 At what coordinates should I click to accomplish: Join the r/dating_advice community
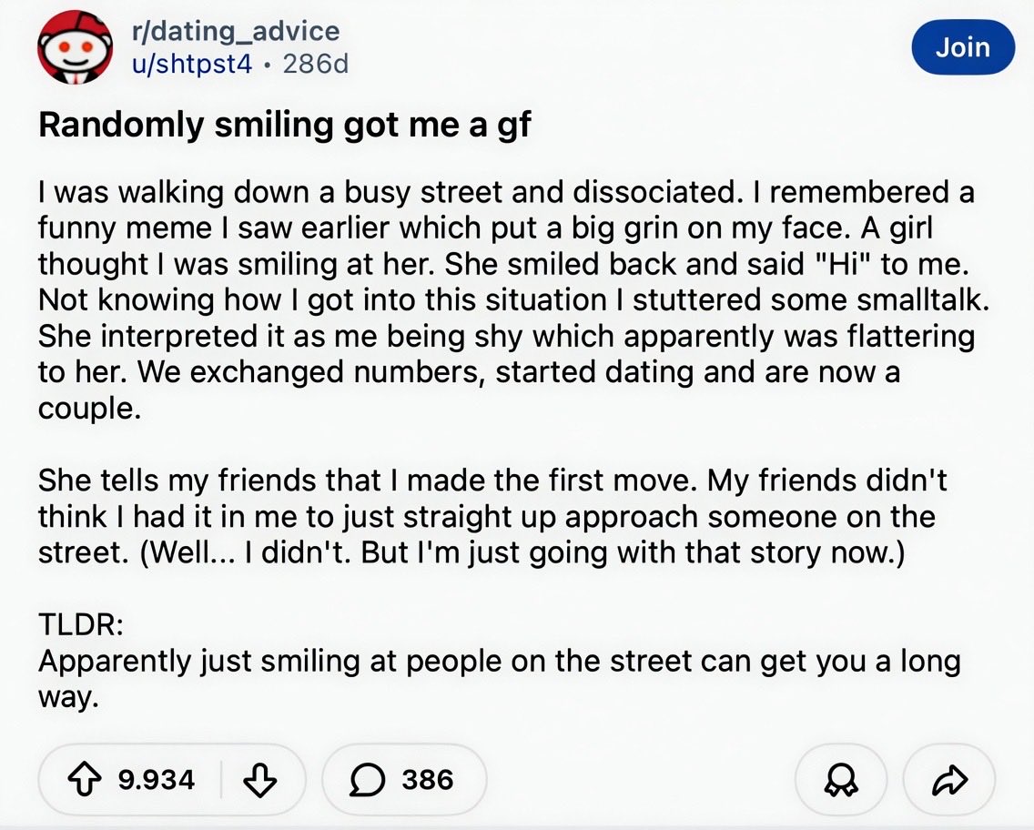tap(962, 47)
